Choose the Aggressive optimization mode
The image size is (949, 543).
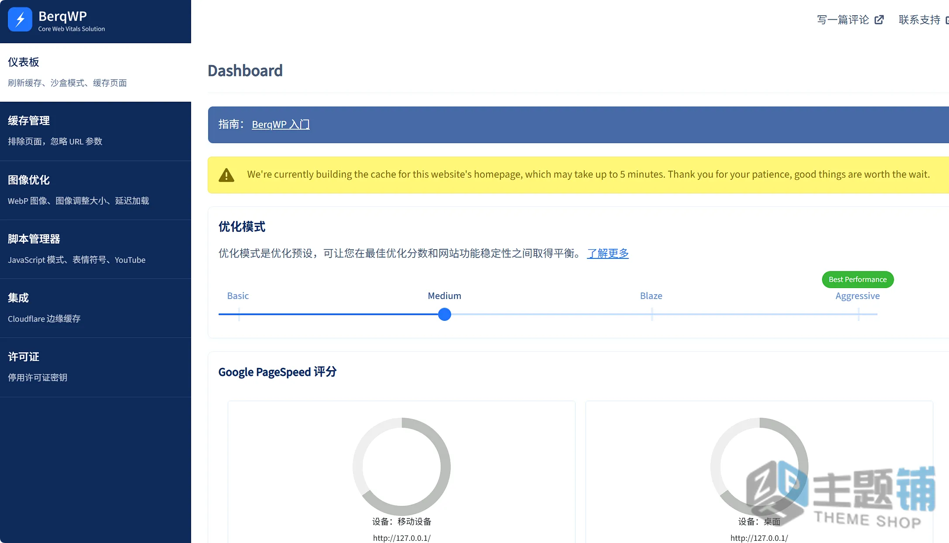[857, 296]
